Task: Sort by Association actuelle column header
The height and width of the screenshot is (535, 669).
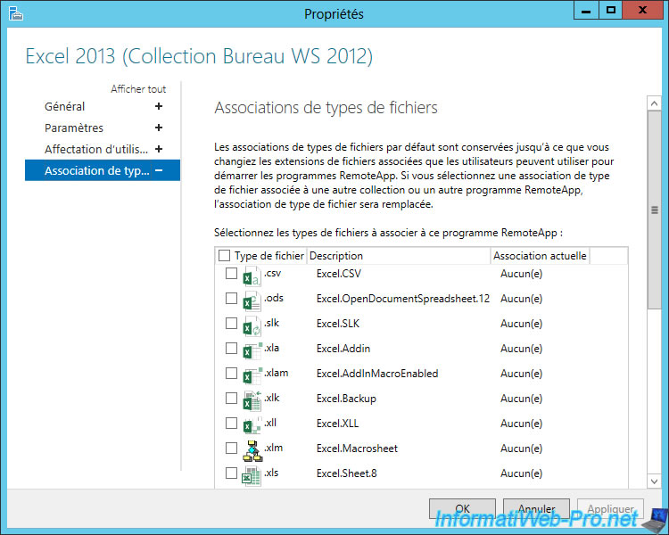Action: pyautogui.click(x=540, y=256)
